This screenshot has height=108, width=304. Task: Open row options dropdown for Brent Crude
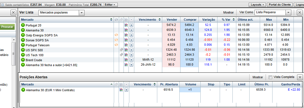(132, 60)
